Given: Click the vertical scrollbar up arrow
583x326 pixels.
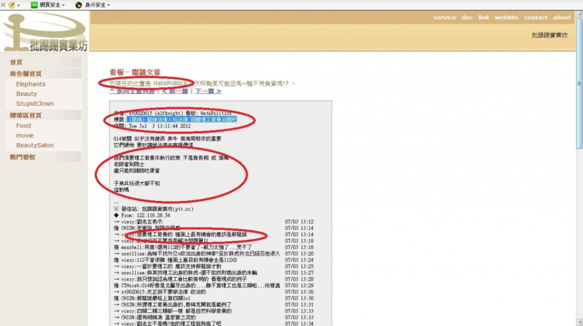Looking at the screenshot, I should [x=579, y=13].
